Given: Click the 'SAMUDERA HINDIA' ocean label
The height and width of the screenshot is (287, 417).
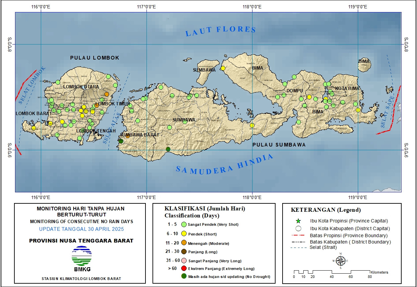Looking at the screenshot, I should coord(225,164).
